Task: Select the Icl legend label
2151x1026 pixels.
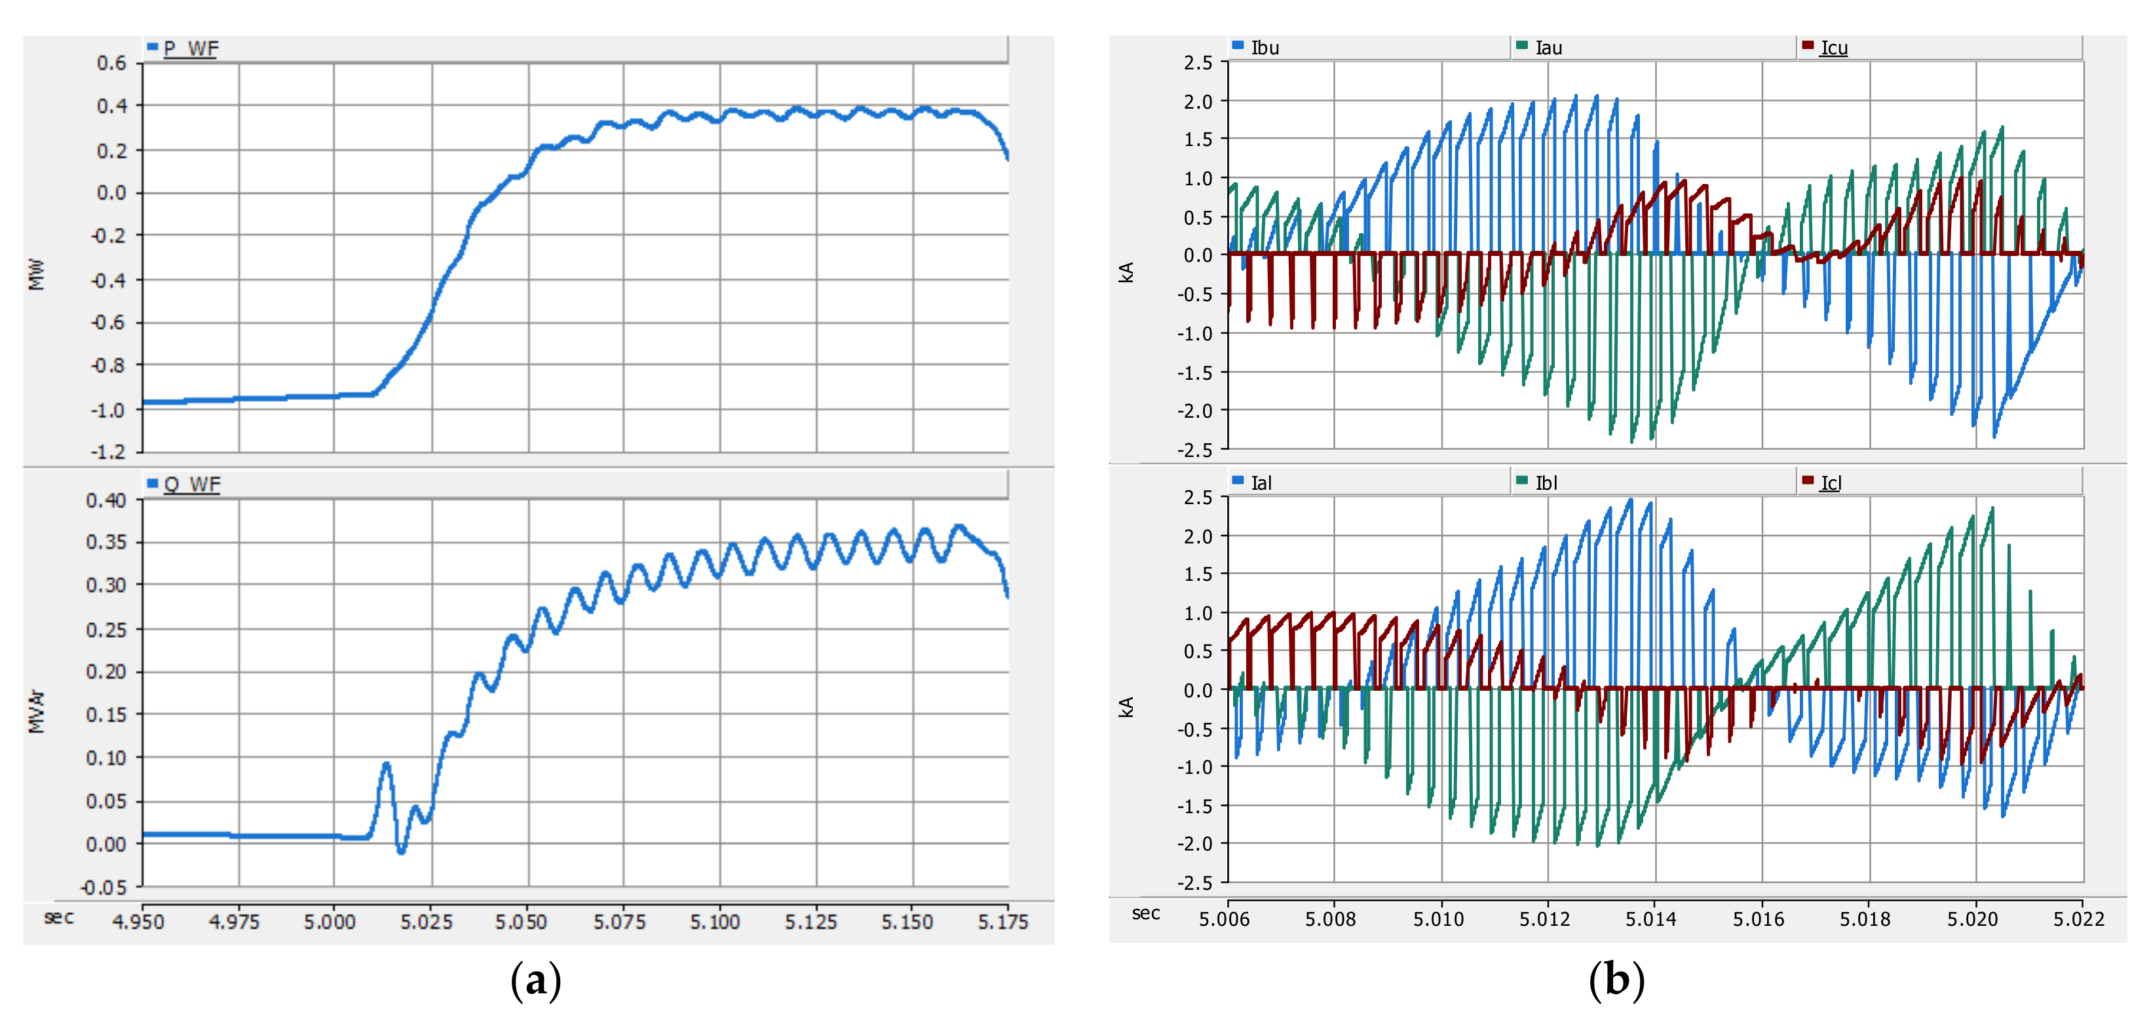Action: pyautogui.click(x=1831, y=483)
